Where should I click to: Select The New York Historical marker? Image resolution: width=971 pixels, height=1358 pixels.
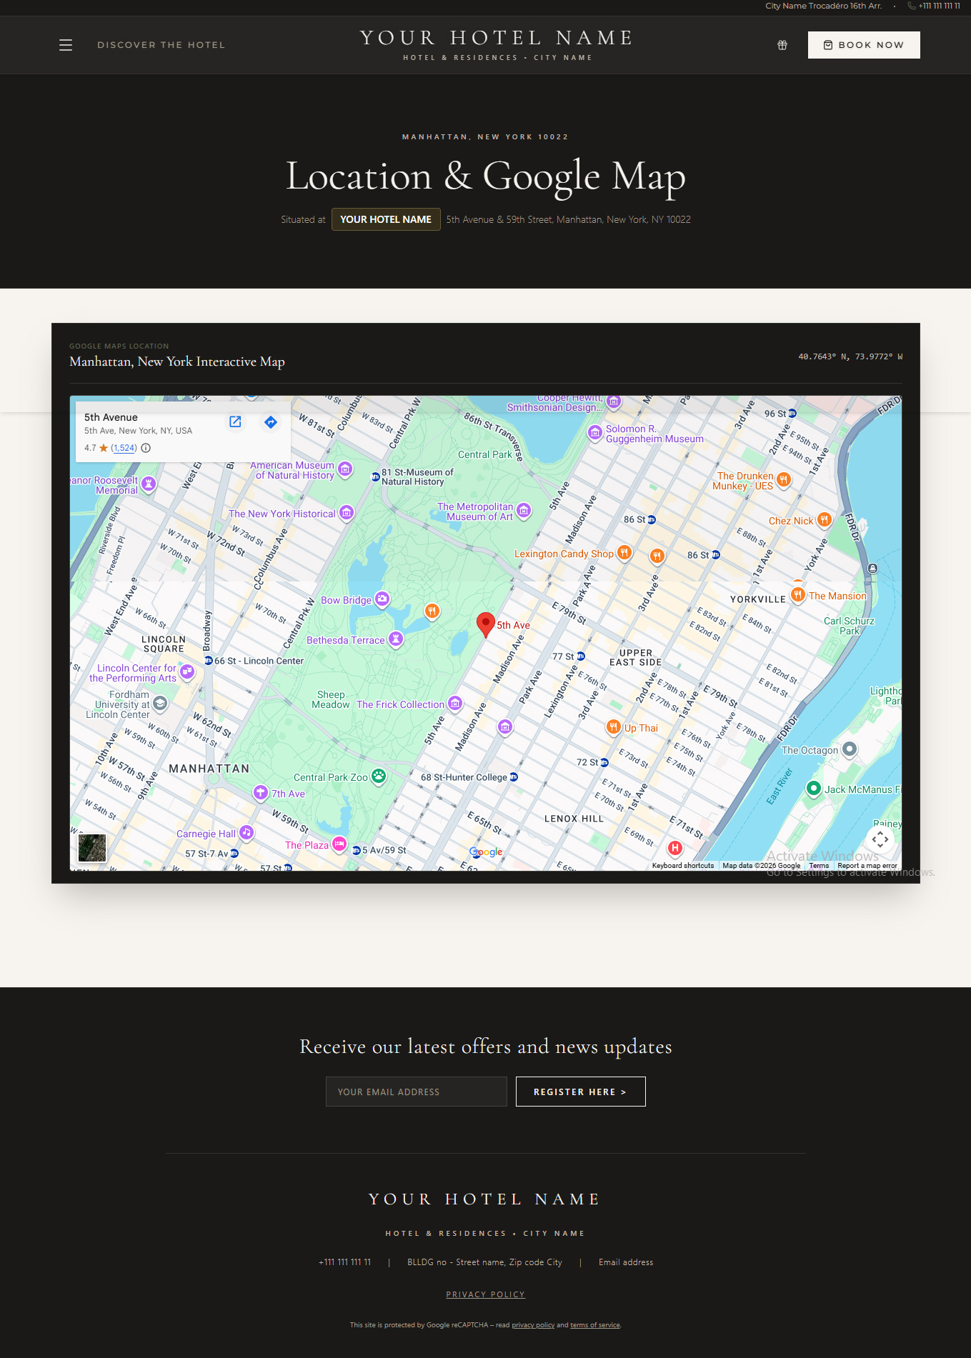click(x=347, y=512)
